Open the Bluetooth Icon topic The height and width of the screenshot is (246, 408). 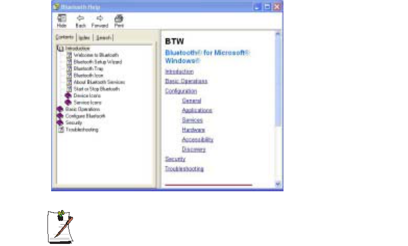tap(89, 76)
